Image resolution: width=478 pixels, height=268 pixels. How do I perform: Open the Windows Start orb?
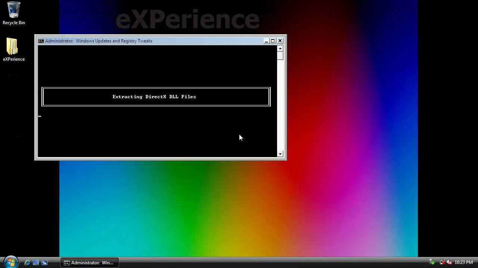[10, 262]
